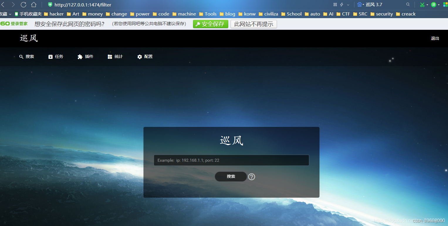Open the code bookmark folder
Screen dimensions: 448x226
(161, 14)
